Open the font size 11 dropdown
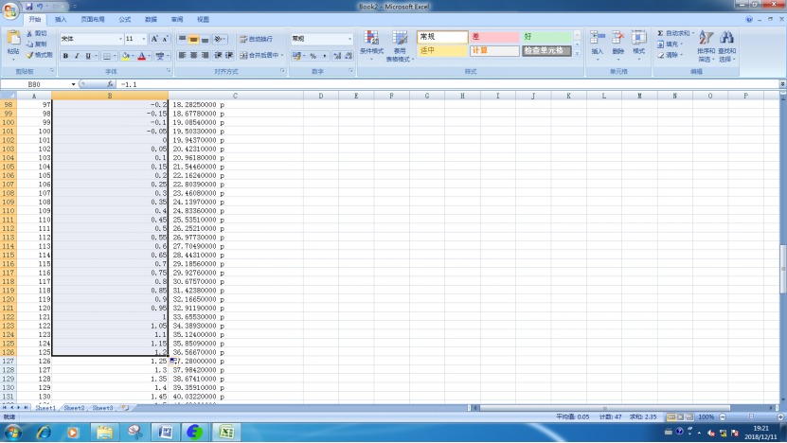Image resolution: width=787 pixels, height=443 pixels. click(144, 39)
